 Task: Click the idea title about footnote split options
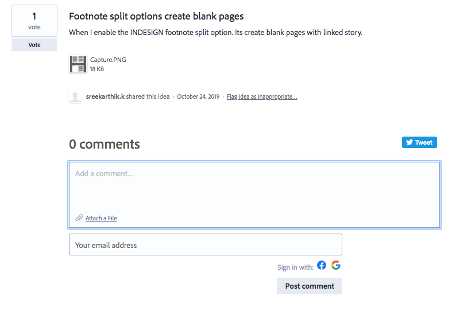point(156,16)
